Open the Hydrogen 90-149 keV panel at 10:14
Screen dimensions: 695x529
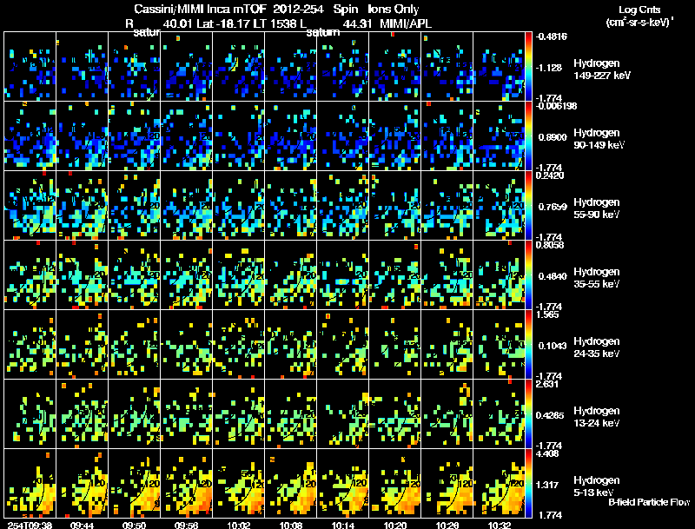(x=342, y=136)
